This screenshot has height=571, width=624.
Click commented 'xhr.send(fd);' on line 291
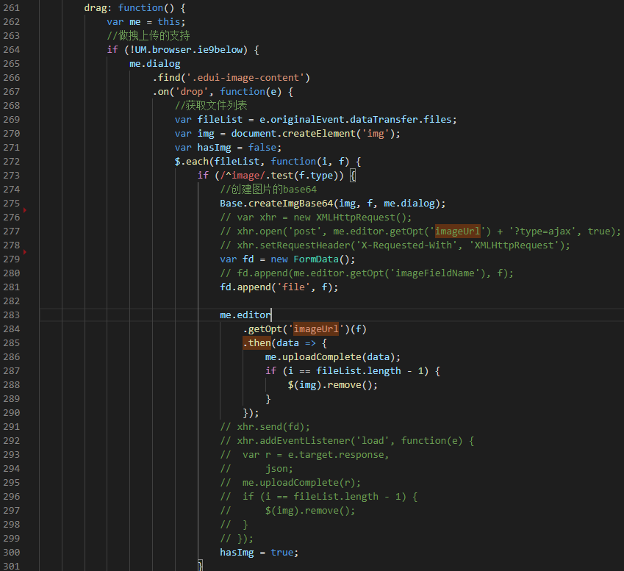click(273, 427)
